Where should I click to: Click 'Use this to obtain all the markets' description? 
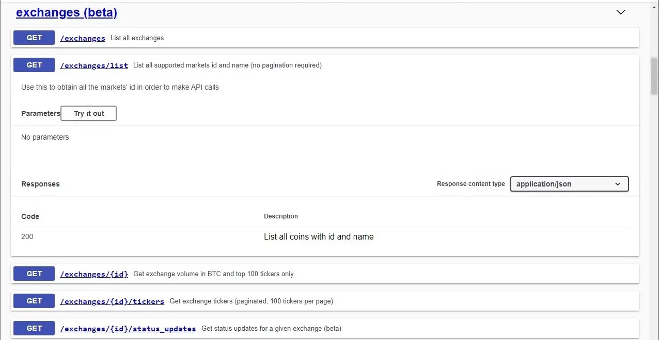120,87
